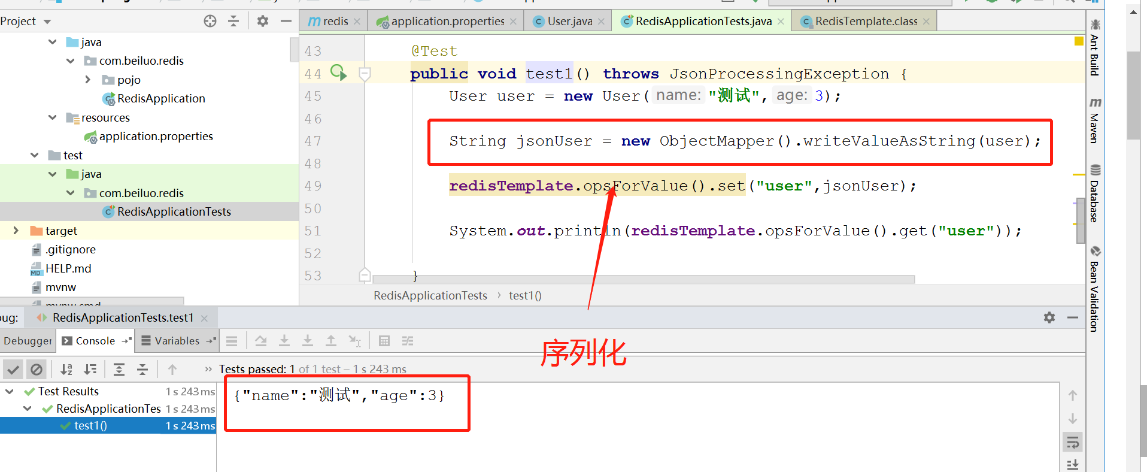Click the console scroll up arrow icon
The image size is (1147, 472).
click(1073, 395)
